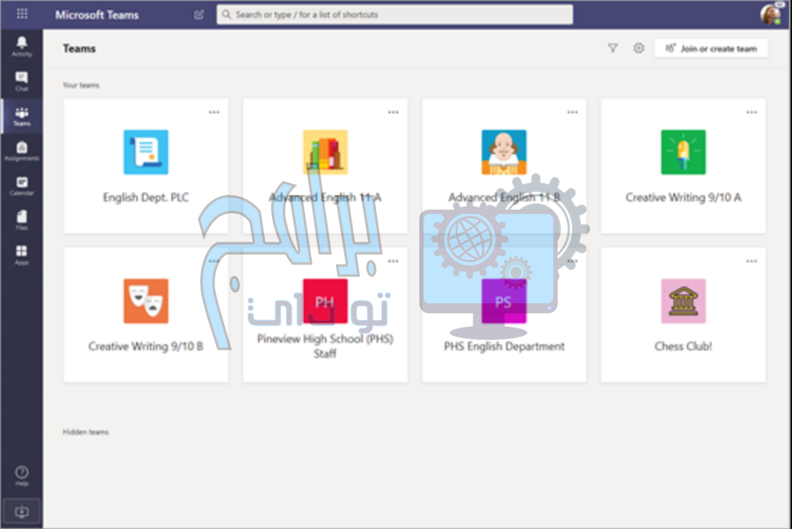Click the download desktop app icon
This screenshot has width=792, height=529.
click(x=22, y=512)
